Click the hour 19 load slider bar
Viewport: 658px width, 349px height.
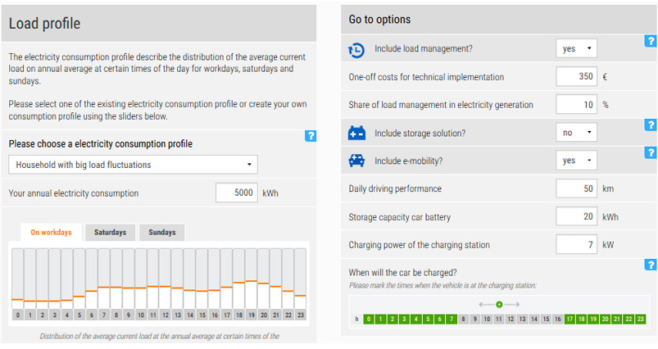(252, 279)
